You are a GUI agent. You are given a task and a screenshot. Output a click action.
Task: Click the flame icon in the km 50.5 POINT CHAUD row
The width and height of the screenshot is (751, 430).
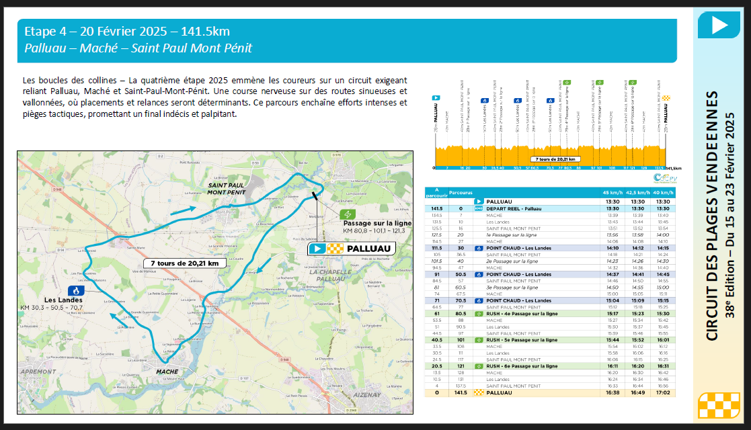[479, 274]
